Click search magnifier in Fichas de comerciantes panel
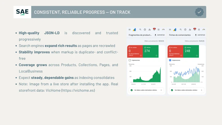The image size is (222, 125). (181, 30)
